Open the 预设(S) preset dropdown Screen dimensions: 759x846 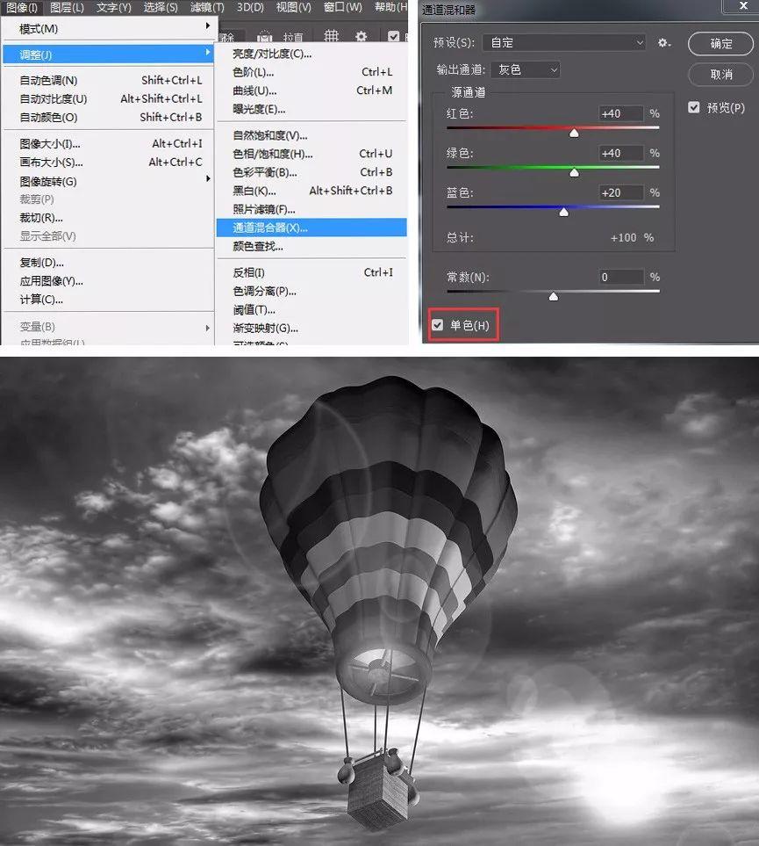pyautogui.click(x=564, y=43)
